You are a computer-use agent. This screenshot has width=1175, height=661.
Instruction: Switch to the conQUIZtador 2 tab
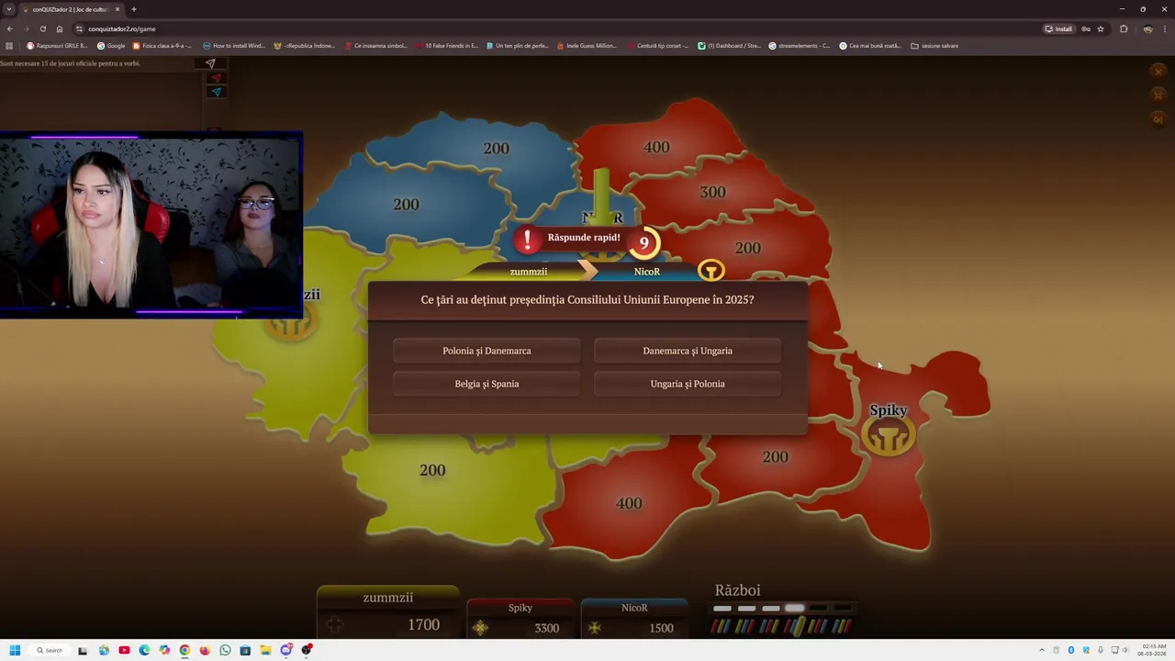(70, 9)
